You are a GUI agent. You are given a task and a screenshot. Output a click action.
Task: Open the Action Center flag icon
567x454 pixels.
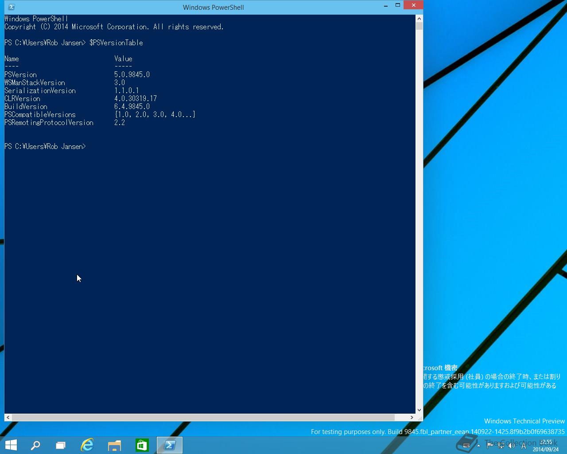tap(489, 446)
